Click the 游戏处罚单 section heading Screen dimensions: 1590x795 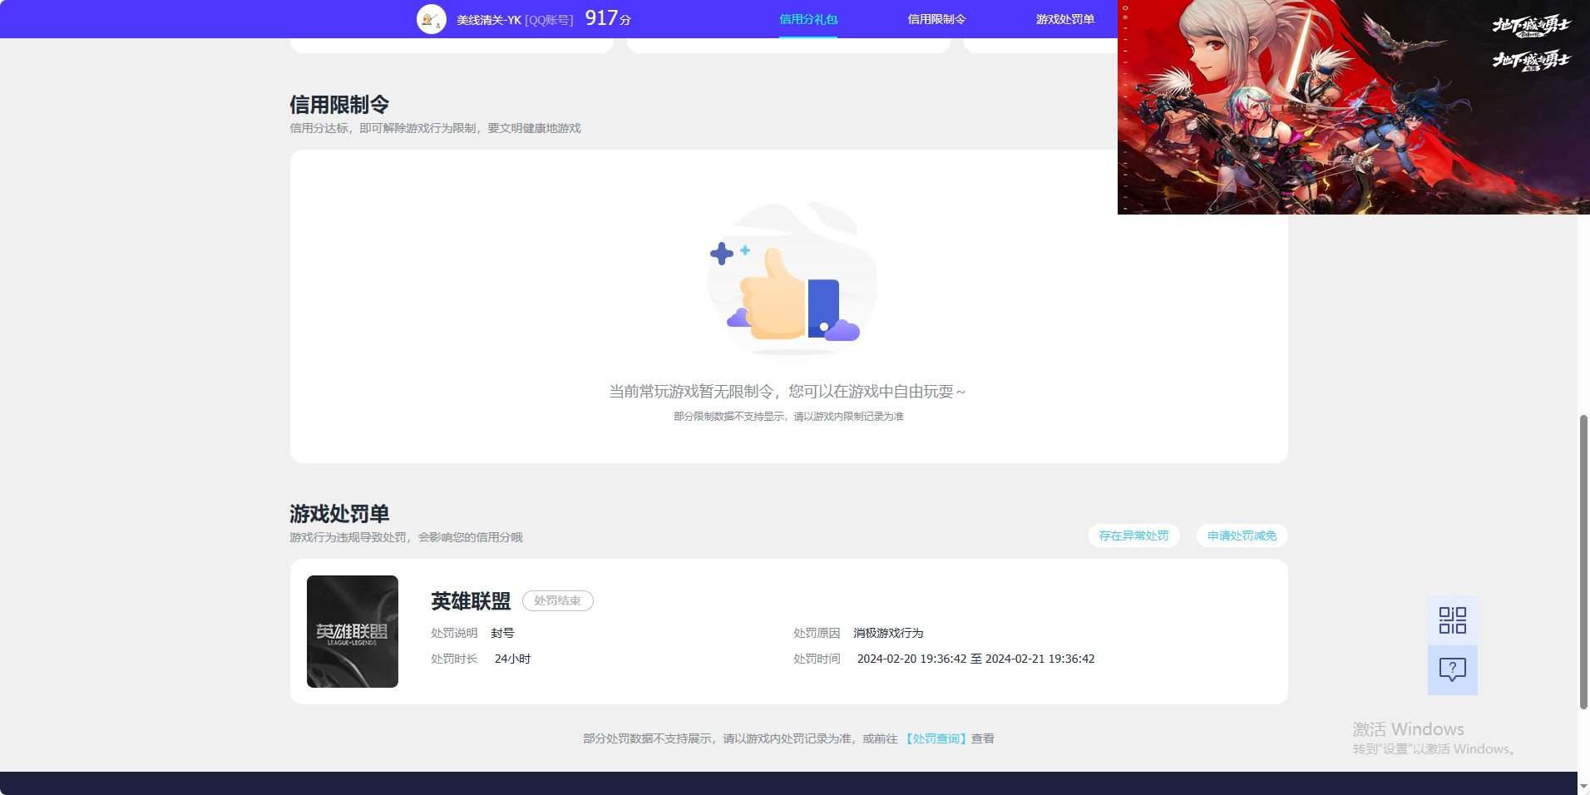[339, 514]
